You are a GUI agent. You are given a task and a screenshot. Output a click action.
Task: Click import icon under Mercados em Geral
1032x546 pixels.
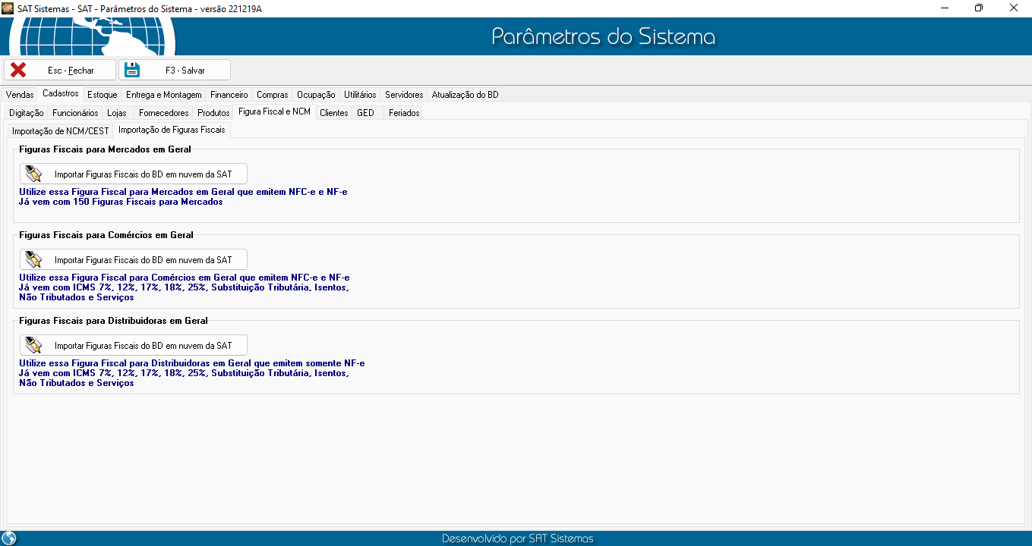pos(33,174)
